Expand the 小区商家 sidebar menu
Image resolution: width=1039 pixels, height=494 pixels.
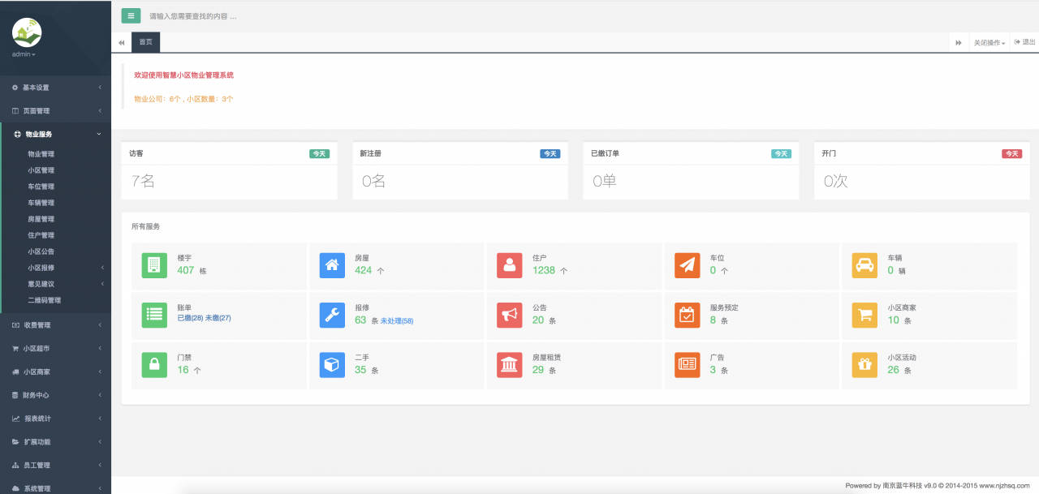click(x=55, y=372)
